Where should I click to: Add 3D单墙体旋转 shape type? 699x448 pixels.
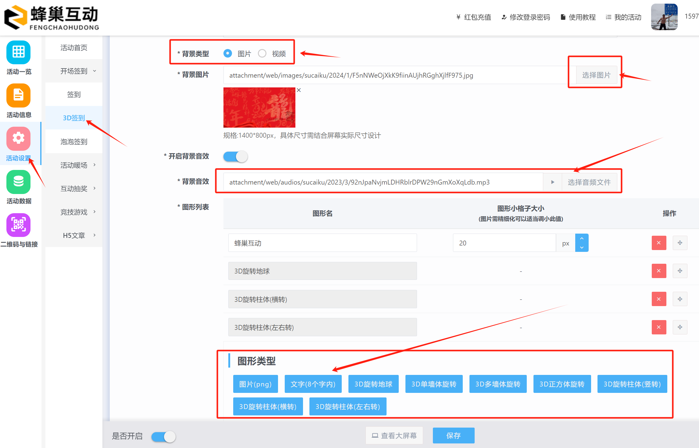click(434, 384)
